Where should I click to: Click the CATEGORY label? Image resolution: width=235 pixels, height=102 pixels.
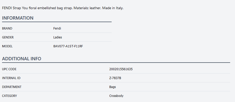(x=9, y=96)
